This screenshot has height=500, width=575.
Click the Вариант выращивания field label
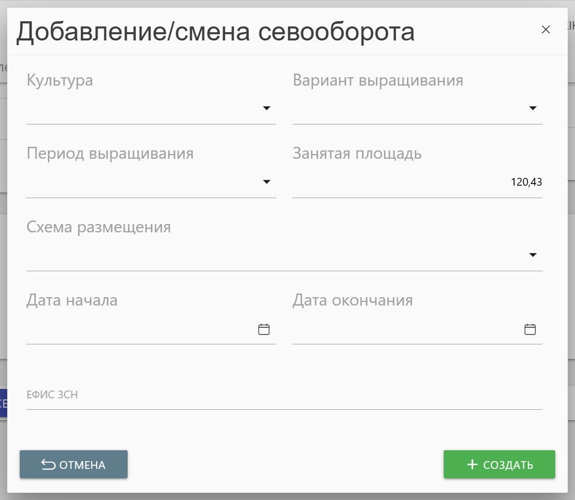pyautogui.click(x=378, y=80)
